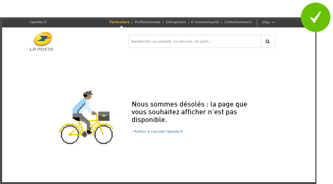The width and height of the screenshot is (333, 184).
Task: Click the green checkmark badge
Action: coord(315,18)
